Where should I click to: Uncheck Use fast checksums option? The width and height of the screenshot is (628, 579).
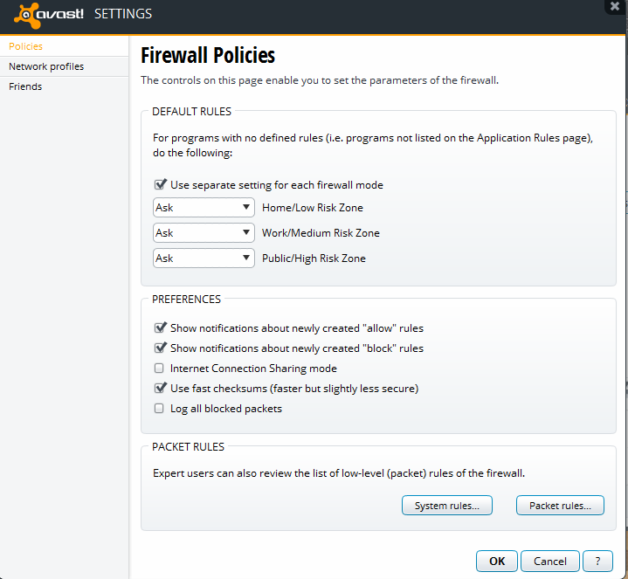pyautogui.click(x=160, y=389)
